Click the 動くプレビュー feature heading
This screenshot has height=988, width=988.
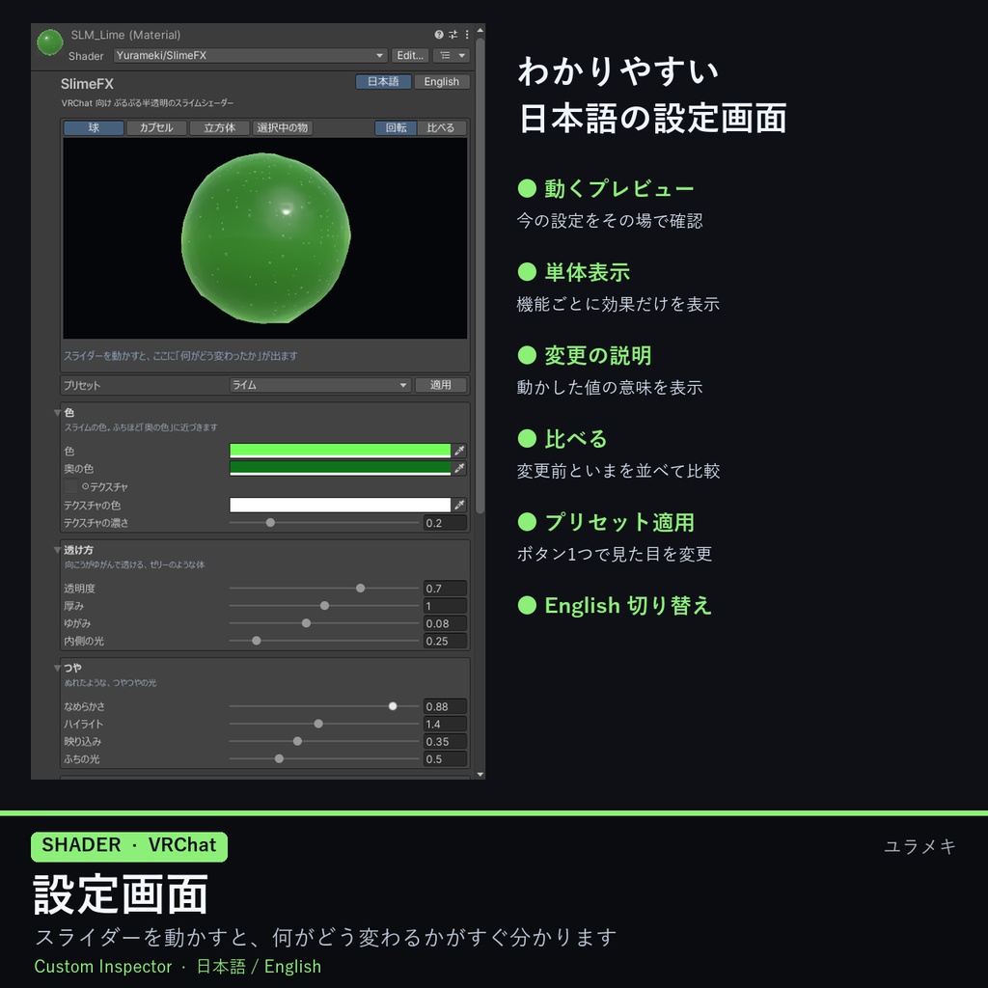point(618,188)
